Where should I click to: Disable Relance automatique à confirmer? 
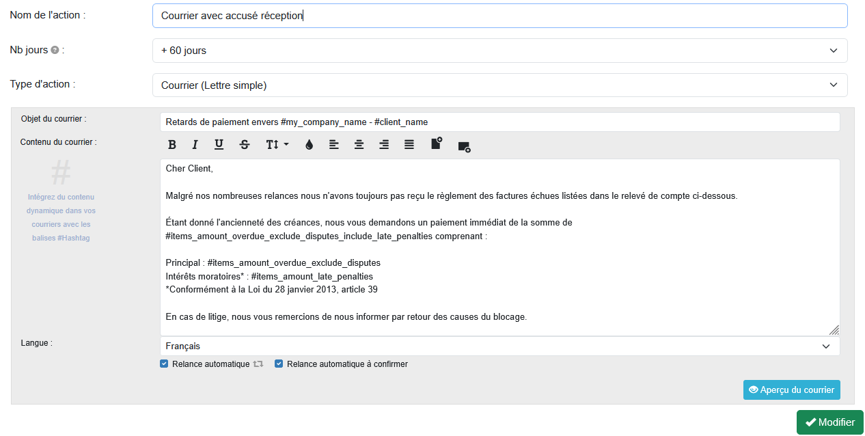279,364
